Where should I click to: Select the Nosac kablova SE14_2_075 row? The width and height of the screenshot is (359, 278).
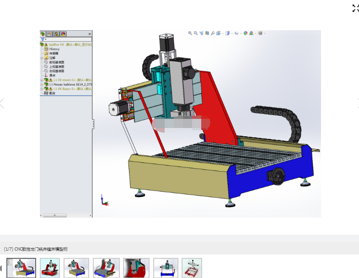tap(70, 84)
